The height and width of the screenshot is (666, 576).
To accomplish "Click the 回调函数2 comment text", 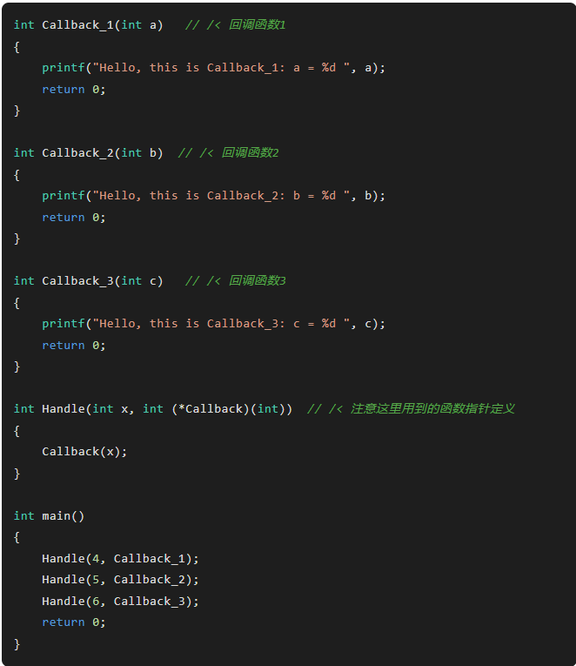I will click(x=250, y=152).
